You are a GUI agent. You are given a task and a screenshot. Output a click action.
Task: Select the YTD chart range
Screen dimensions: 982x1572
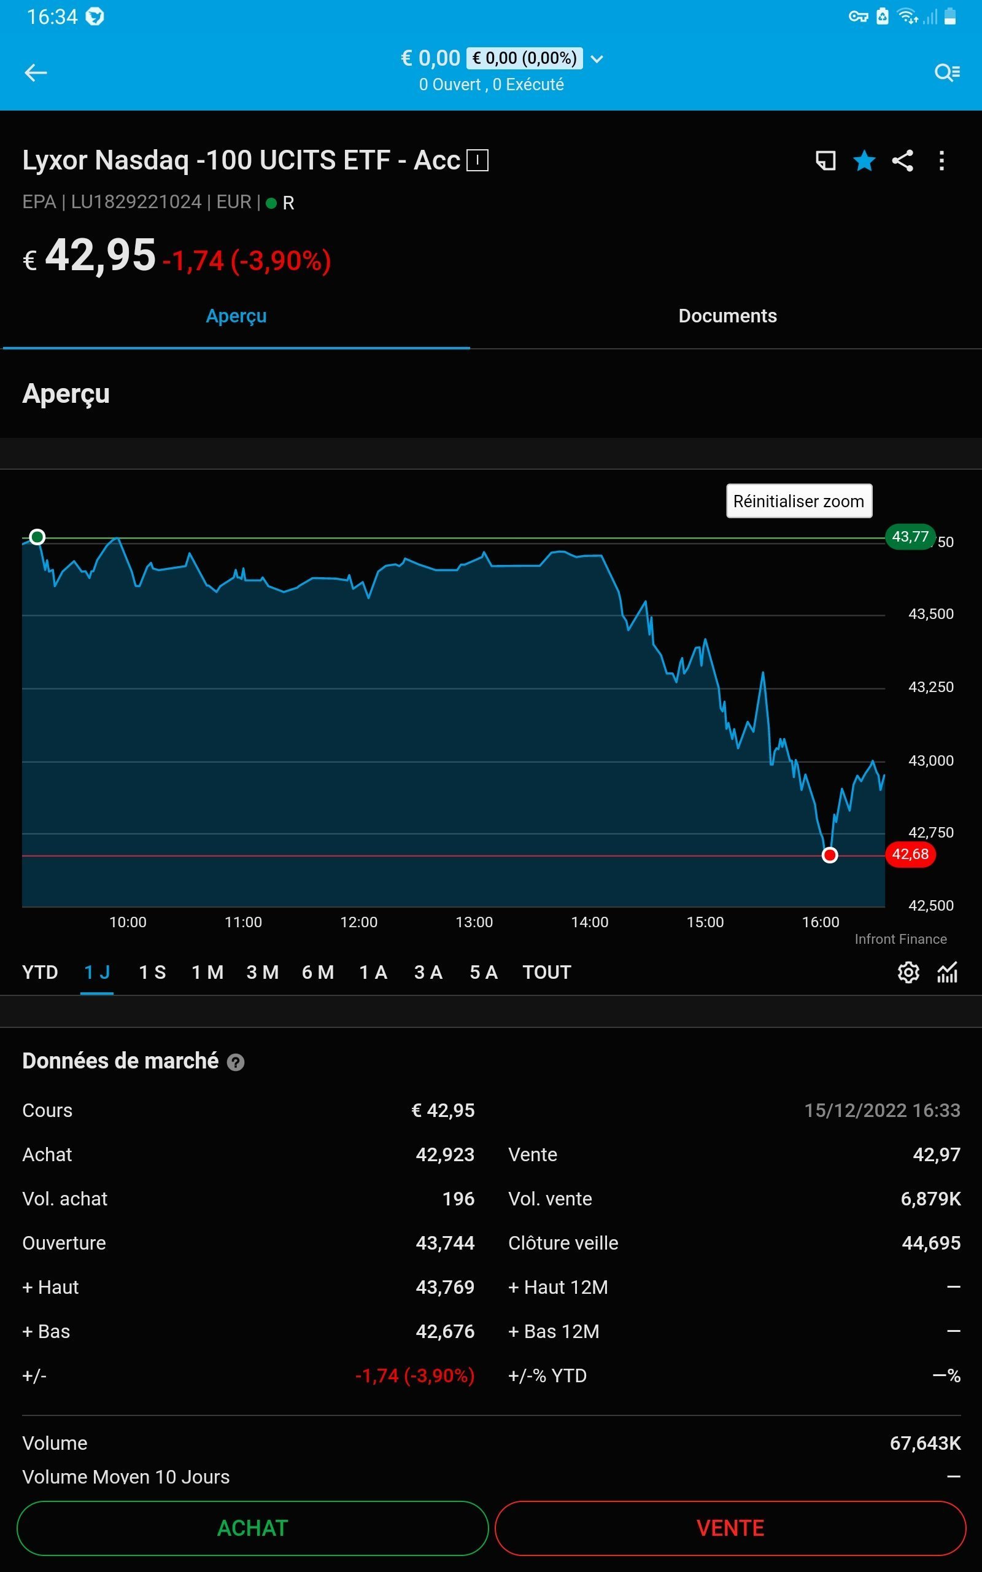[x=40, y=973]
